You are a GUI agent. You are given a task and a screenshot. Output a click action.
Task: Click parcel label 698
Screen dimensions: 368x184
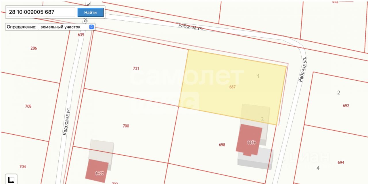(222, 145)
